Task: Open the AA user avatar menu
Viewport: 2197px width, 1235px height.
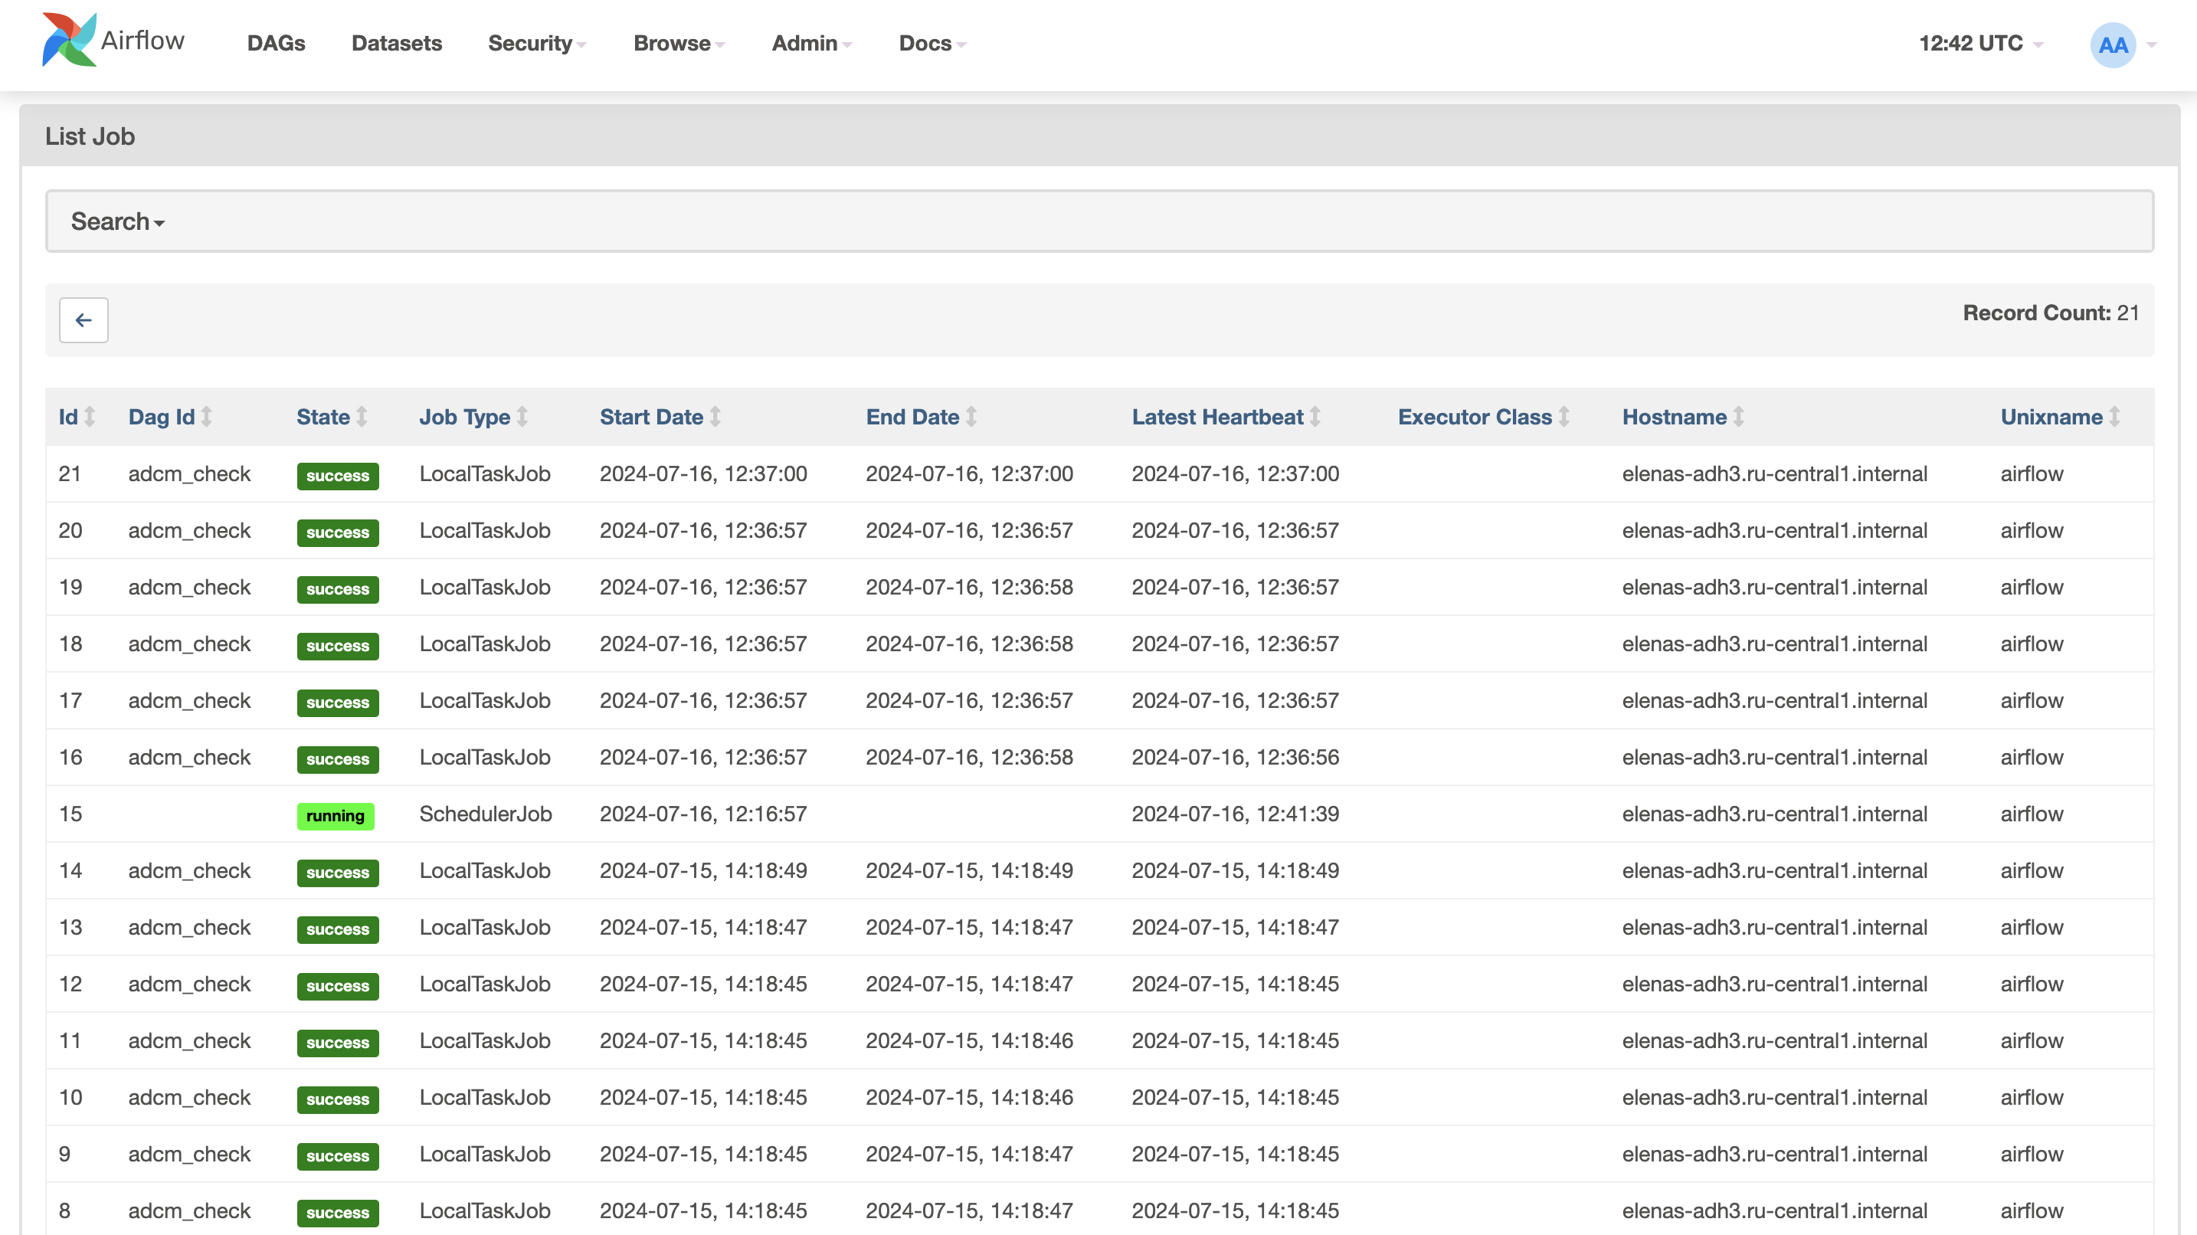Action: pyautogui.click(x=2112, y=44)
